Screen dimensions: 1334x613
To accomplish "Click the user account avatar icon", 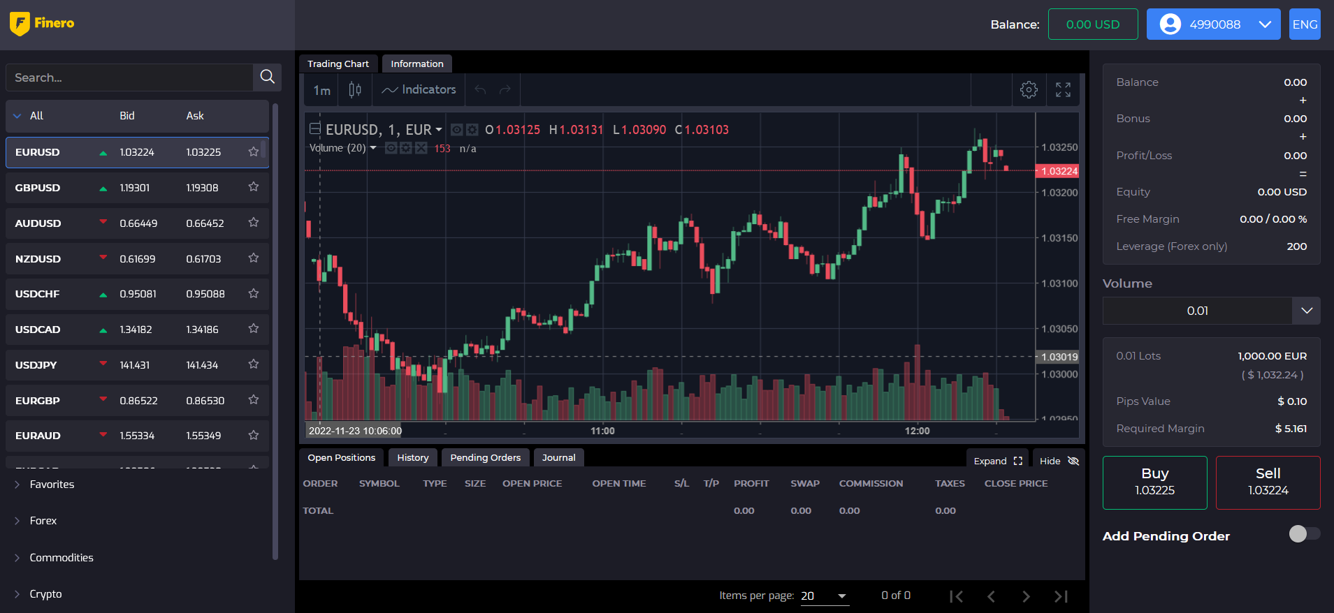I will tap(1170, 24).
